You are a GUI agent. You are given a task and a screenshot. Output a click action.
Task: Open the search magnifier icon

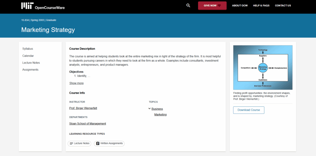pyautogui.click(x=188, y=6)
